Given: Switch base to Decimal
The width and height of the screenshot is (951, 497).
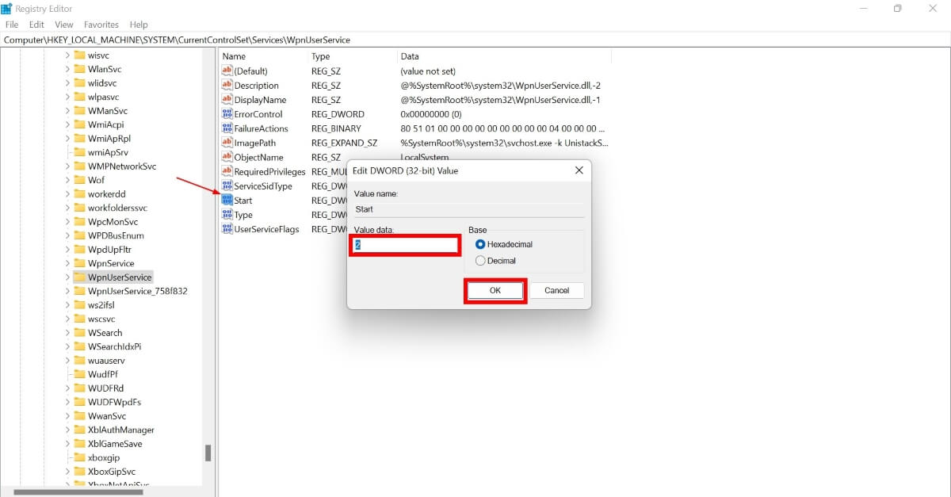Looking at the screenshot, I should click(482, 260).
